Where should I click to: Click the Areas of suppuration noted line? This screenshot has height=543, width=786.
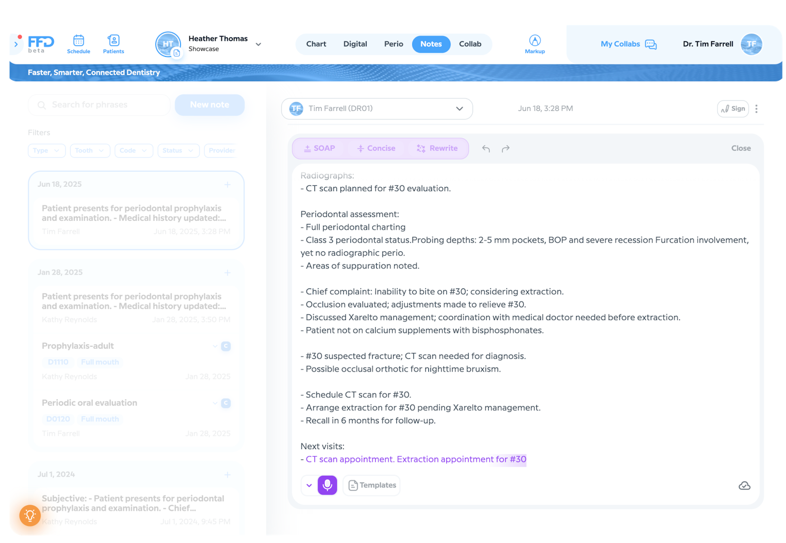pos(360,266)
